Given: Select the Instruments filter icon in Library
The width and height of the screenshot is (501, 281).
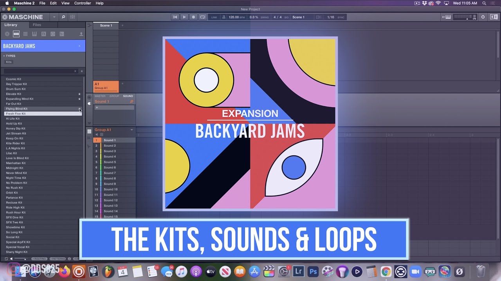Looking at the screenshot, I should (x=34, y=34).
